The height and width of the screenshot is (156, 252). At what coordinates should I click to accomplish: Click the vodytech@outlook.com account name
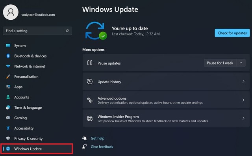(38, 15)
